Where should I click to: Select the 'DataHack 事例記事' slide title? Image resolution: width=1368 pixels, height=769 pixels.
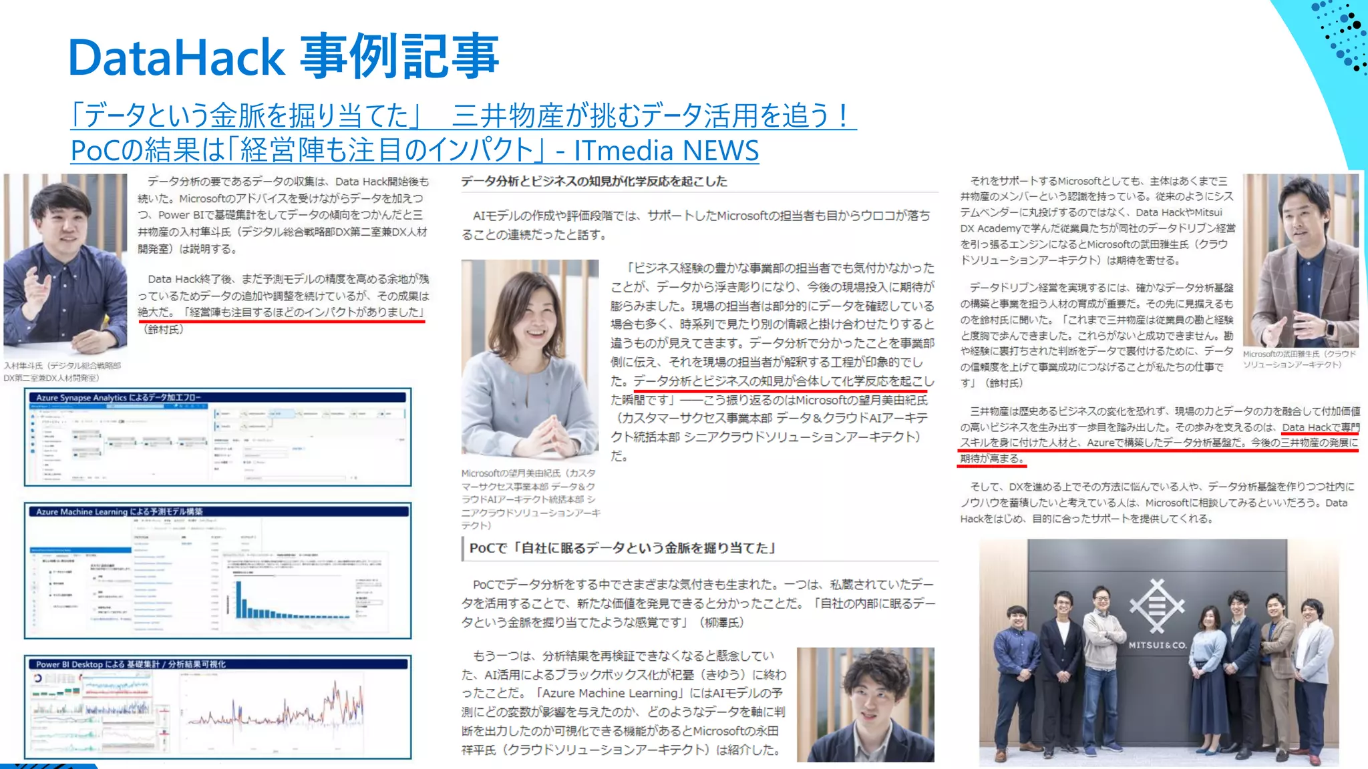[284, 56]
